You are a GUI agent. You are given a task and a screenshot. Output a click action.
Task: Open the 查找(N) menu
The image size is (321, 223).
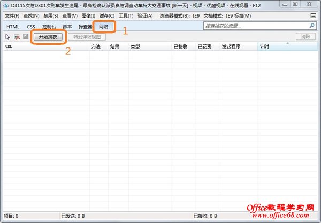pyautogui.click(x=32, y=15)
